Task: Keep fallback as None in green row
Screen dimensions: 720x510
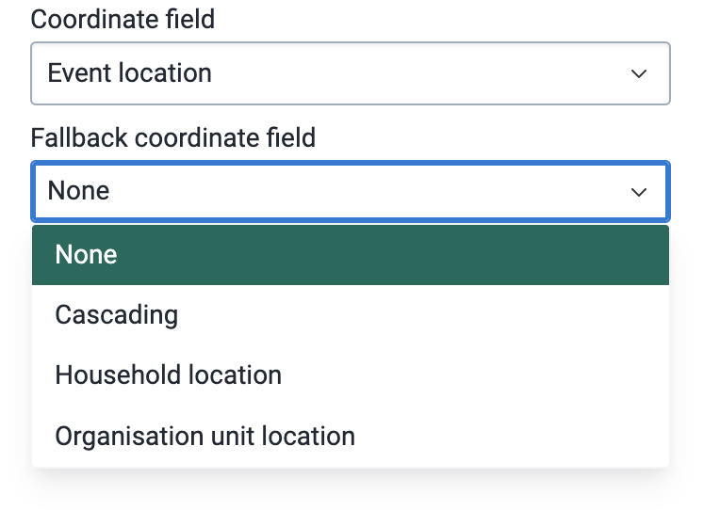Action: (x=351, y=255)
